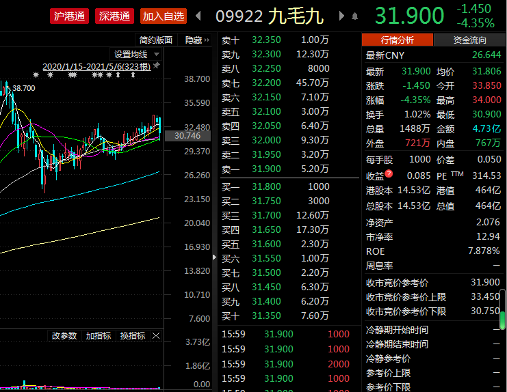This screenshot has height=392, width=507.
Task: Close the indicator panel with X icon
Action: [x=156, y=336]
